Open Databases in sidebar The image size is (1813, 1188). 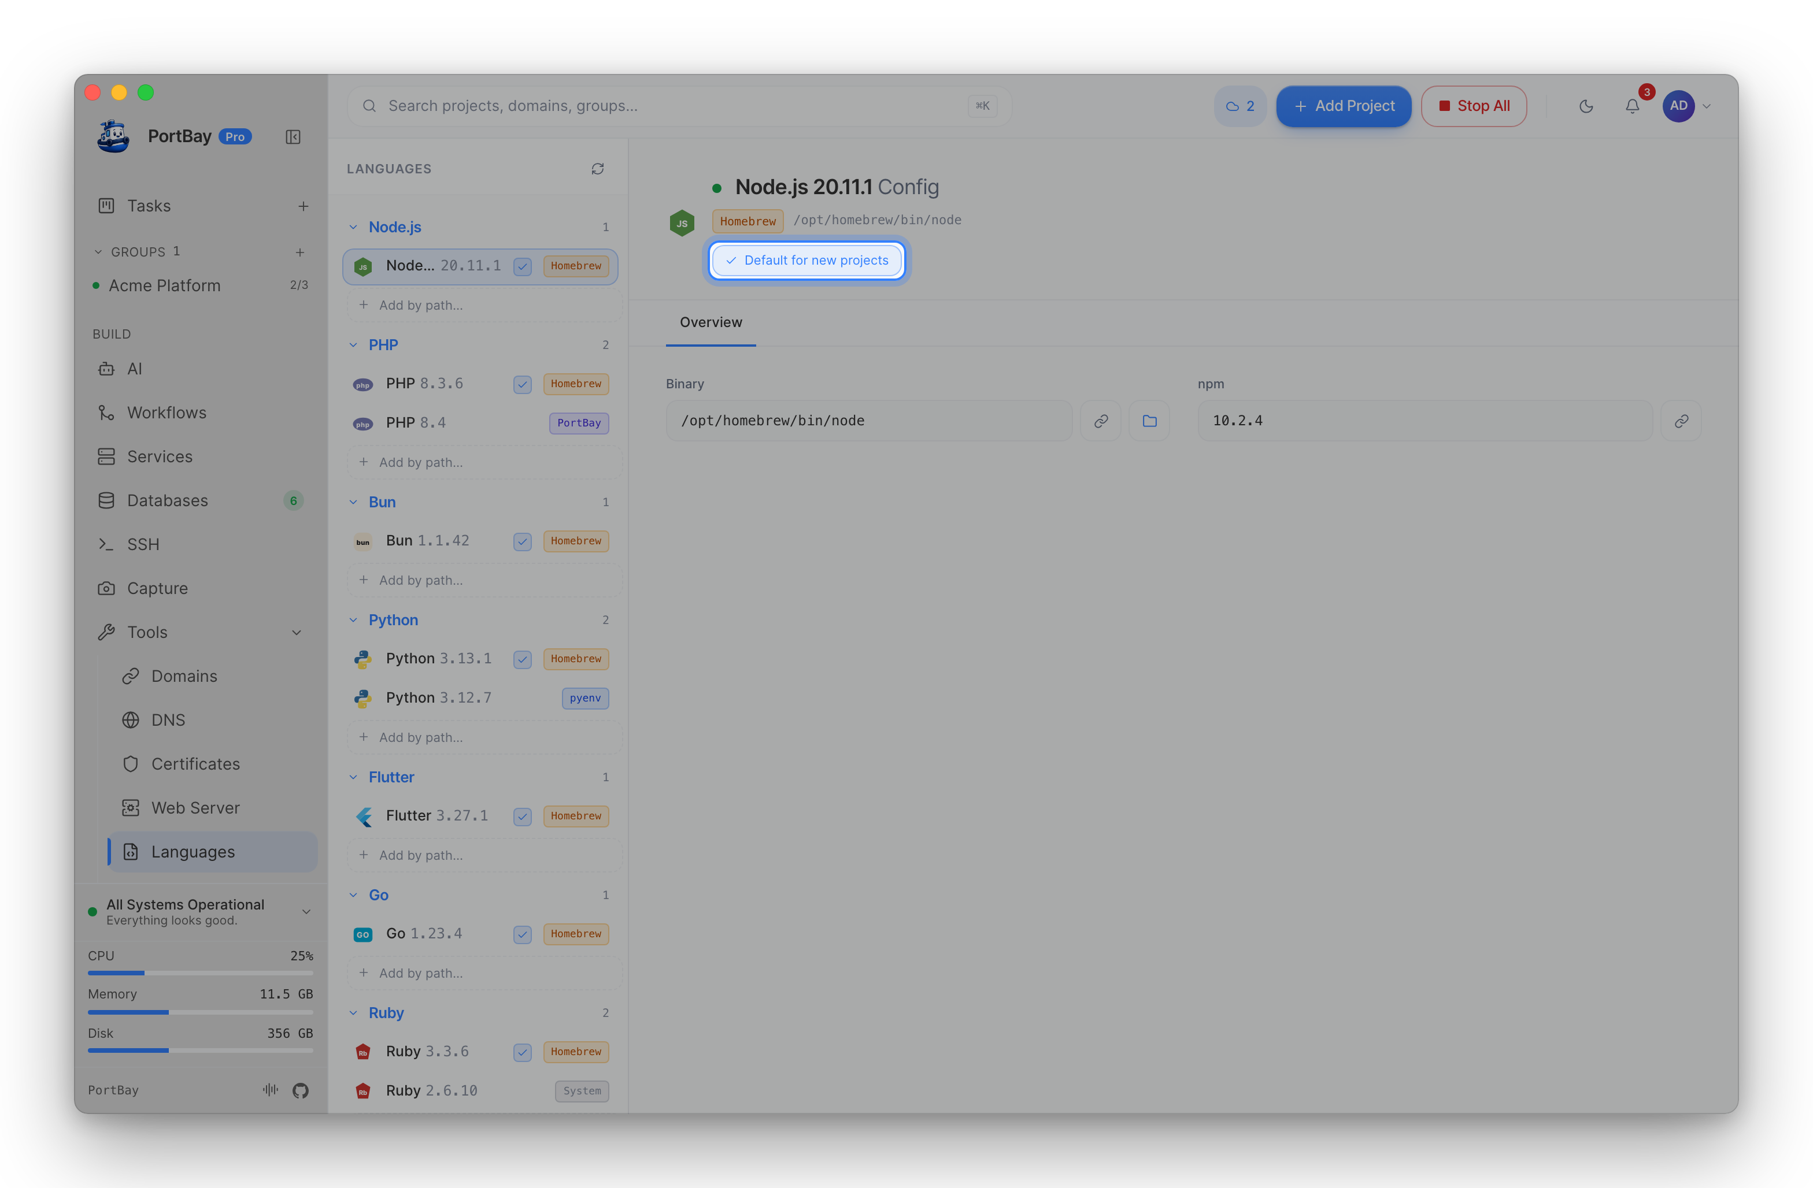[x=201, y=501]
